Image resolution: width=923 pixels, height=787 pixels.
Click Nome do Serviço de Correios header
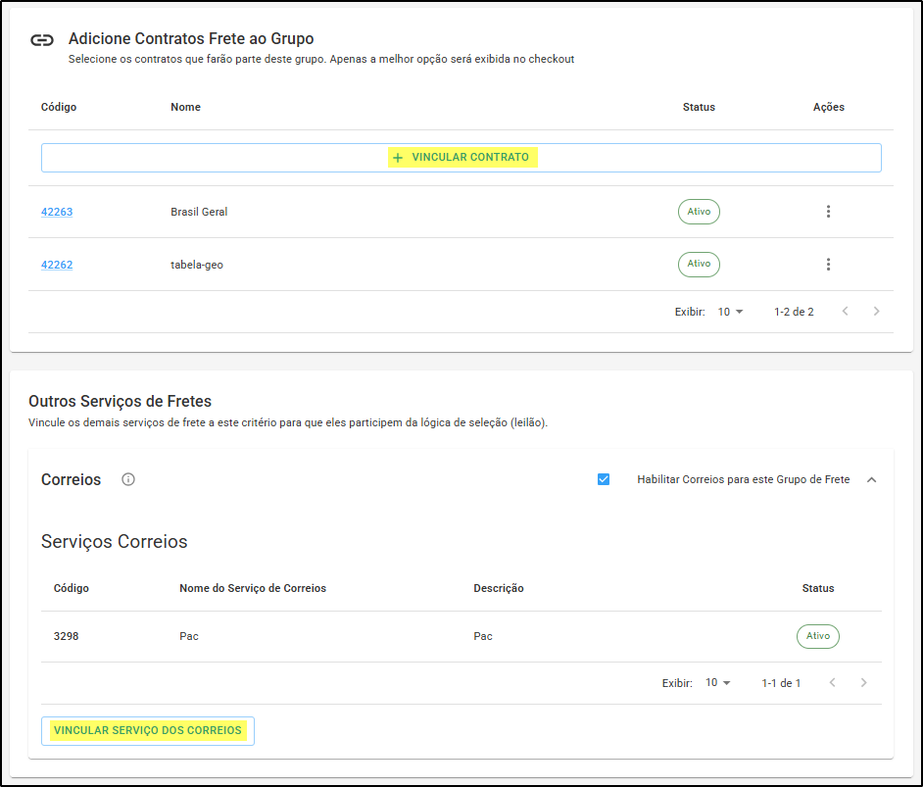click(x=253, y=588)
